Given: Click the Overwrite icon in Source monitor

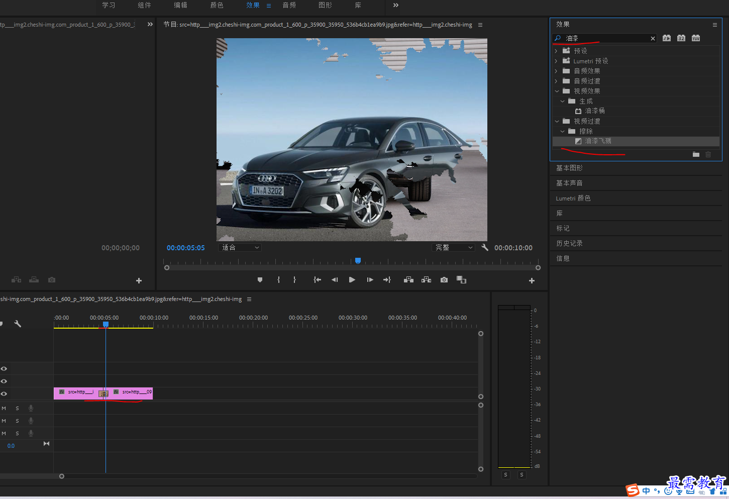Looking at the screenshot, I should point(34,280).
